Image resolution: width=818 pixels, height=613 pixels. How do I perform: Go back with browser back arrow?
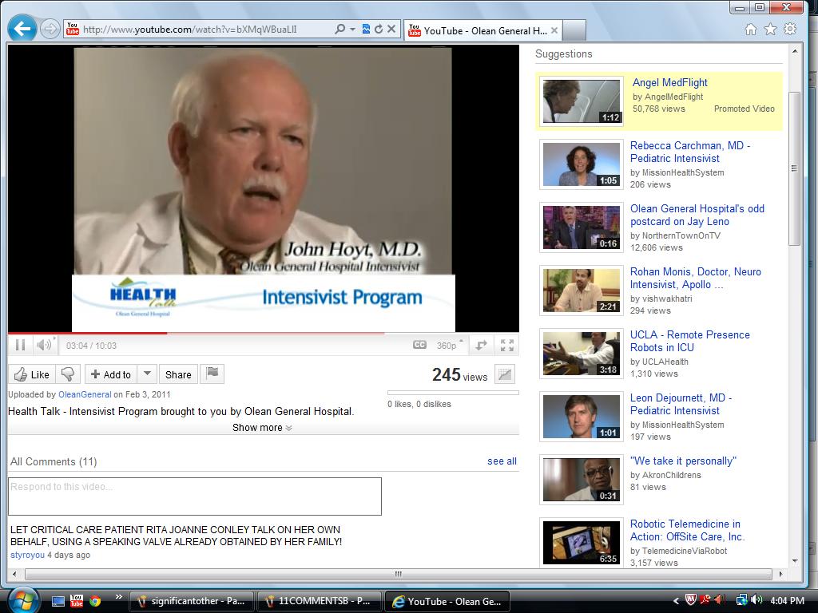click(x=22, y=29)
